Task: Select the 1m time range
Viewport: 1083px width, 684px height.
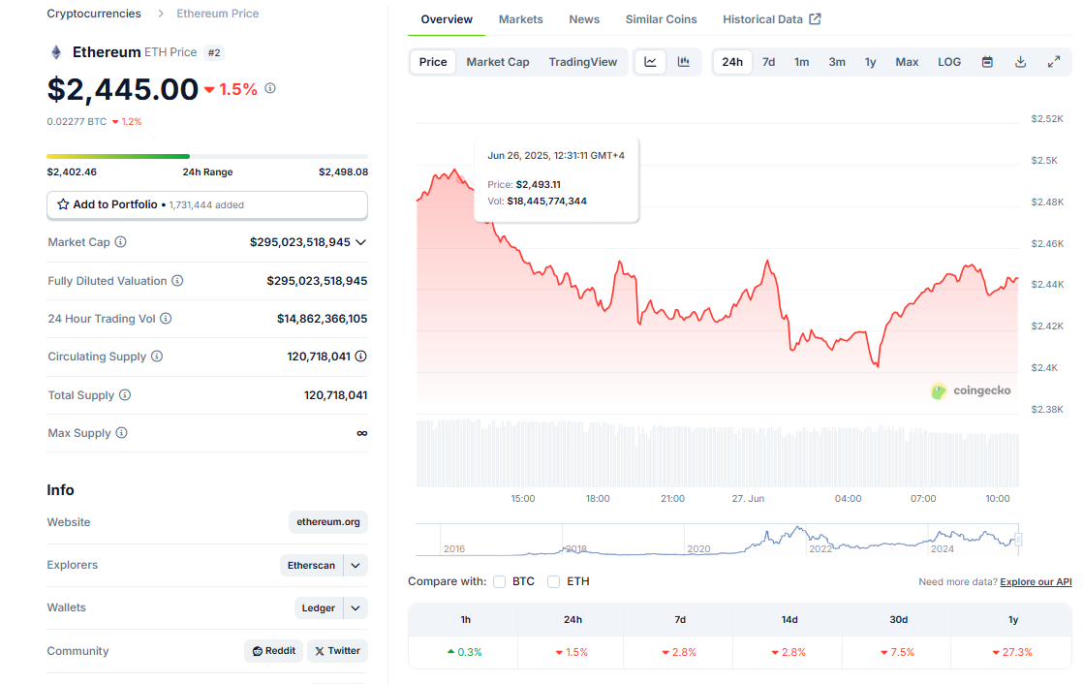Action: (801, 62)
